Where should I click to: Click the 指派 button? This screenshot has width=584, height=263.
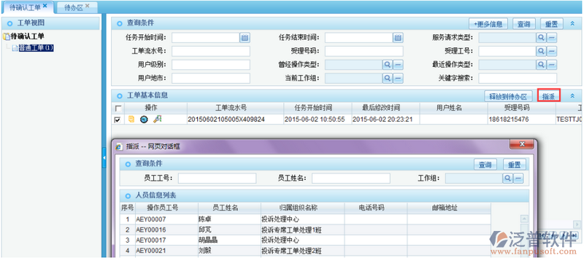point(549,96)
